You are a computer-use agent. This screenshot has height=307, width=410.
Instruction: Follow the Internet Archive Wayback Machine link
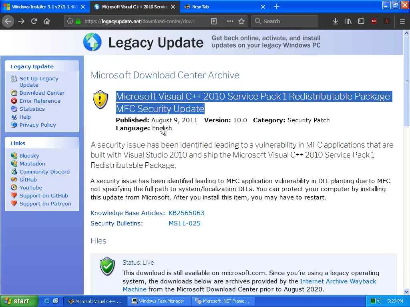(x=338, y=281)
